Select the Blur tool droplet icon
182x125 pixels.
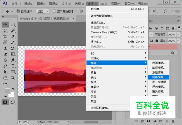(5, 60)
